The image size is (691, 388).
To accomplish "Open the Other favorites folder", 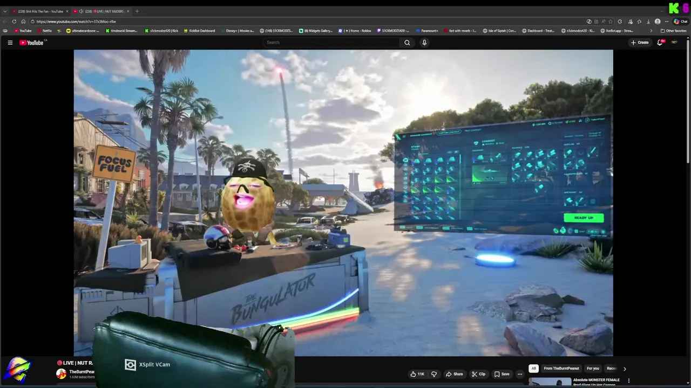I will [x=673, y=31].
